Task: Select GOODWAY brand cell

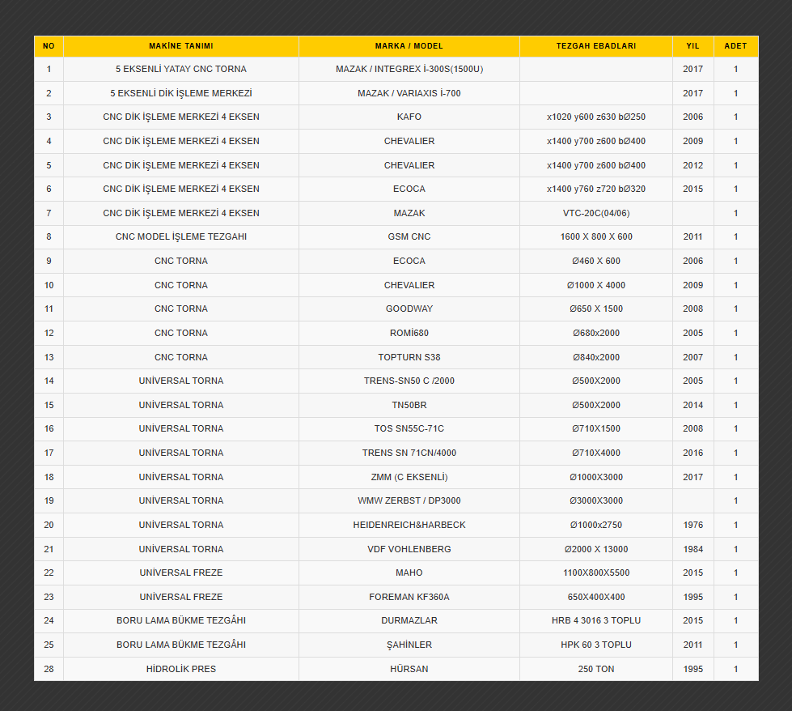Action: [x=409, y=309]
